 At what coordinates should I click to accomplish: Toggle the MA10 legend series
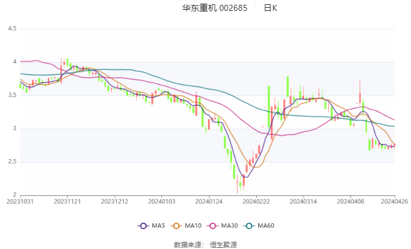(x=186, y=225)
